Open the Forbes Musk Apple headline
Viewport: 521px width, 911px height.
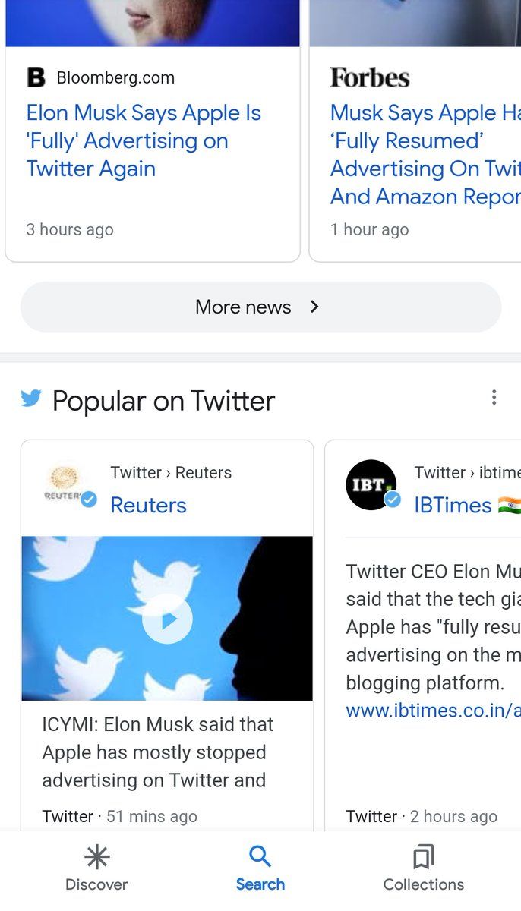(x=425, y=155)
